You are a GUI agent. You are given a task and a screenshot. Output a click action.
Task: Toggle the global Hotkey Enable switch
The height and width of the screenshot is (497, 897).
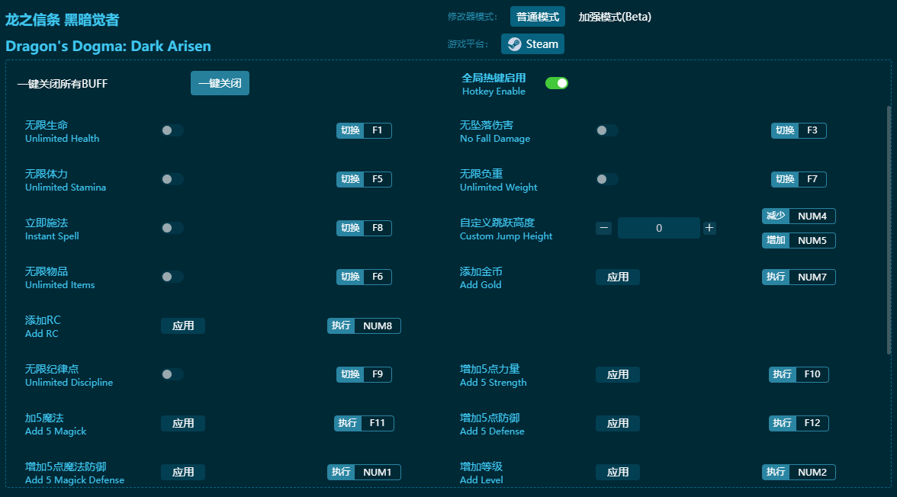[556, 84]
